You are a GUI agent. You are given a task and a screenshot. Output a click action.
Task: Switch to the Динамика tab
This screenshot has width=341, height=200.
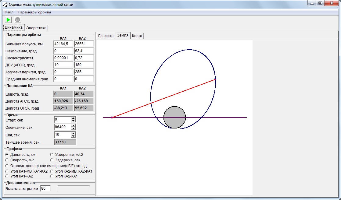pos(13,28)
